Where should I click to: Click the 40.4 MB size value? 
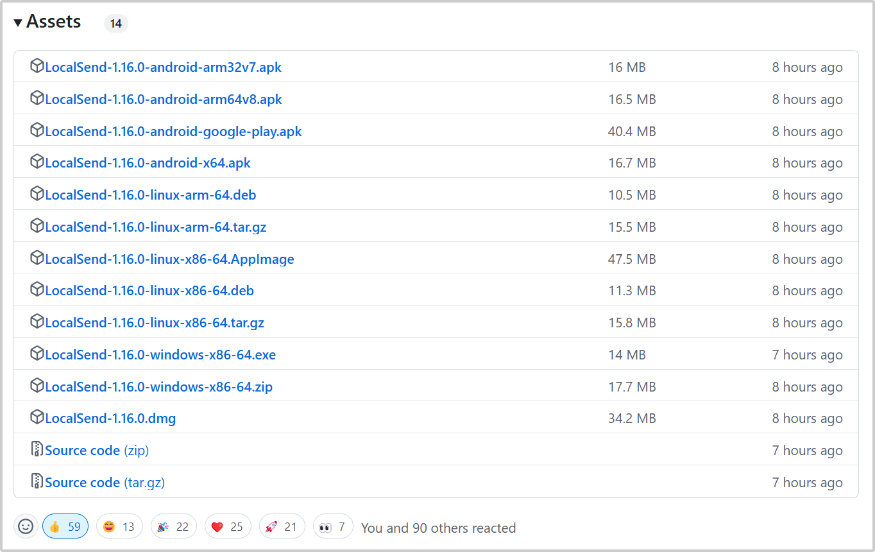point(632,131)
